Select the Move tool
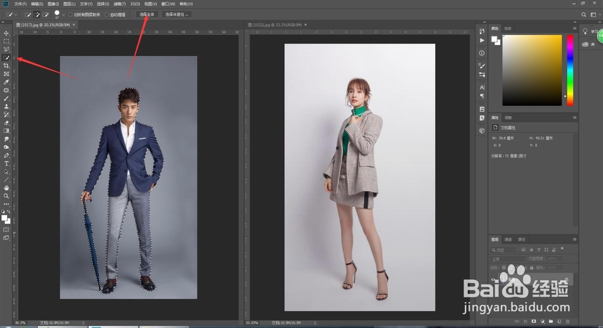The width and height of the screenshot is (603, 328). click(x=6, y=33)
